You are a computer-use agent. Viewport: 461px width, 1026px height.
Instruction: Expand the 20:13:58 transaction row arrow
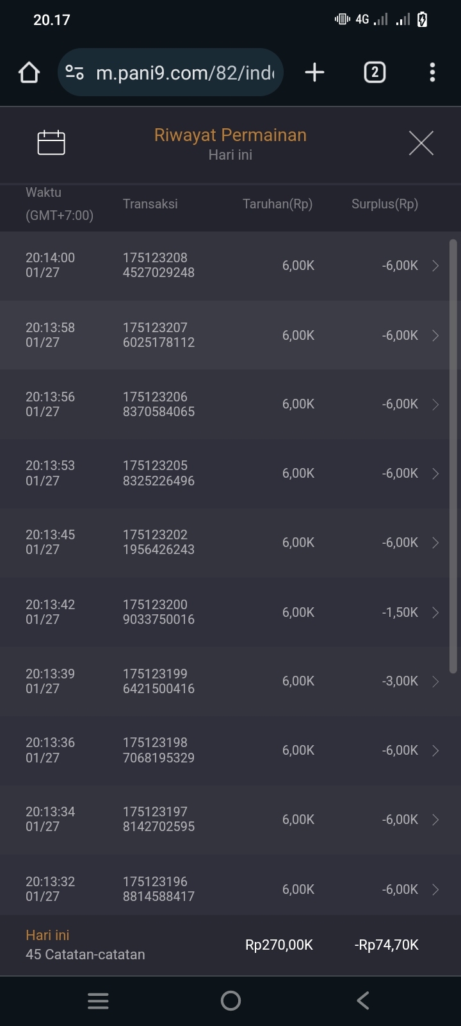(435, 335)
